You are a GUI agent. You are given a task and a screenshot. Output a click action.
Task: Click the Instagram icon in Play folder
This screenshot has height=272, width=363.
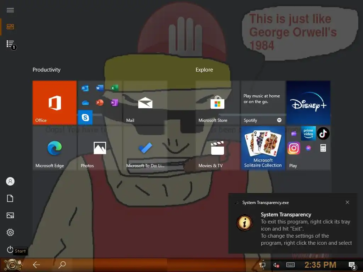click(294, 148)
